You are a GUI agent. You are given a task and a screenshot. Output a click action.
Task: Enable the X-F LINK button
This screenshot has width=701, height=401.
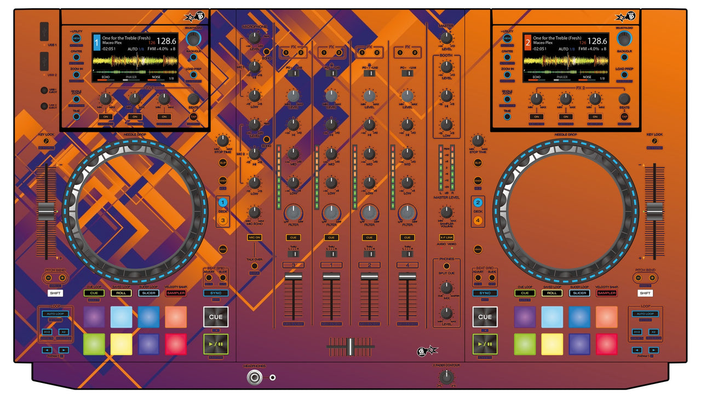click(446, 238)
